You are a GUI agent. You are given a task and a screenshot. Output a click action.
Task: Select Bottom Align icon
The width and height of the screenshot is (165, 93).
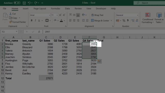tap(78, 15)
